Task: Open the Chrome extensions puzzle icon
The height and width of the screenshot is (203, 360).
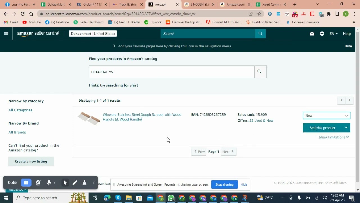Action: coord(329,14)
